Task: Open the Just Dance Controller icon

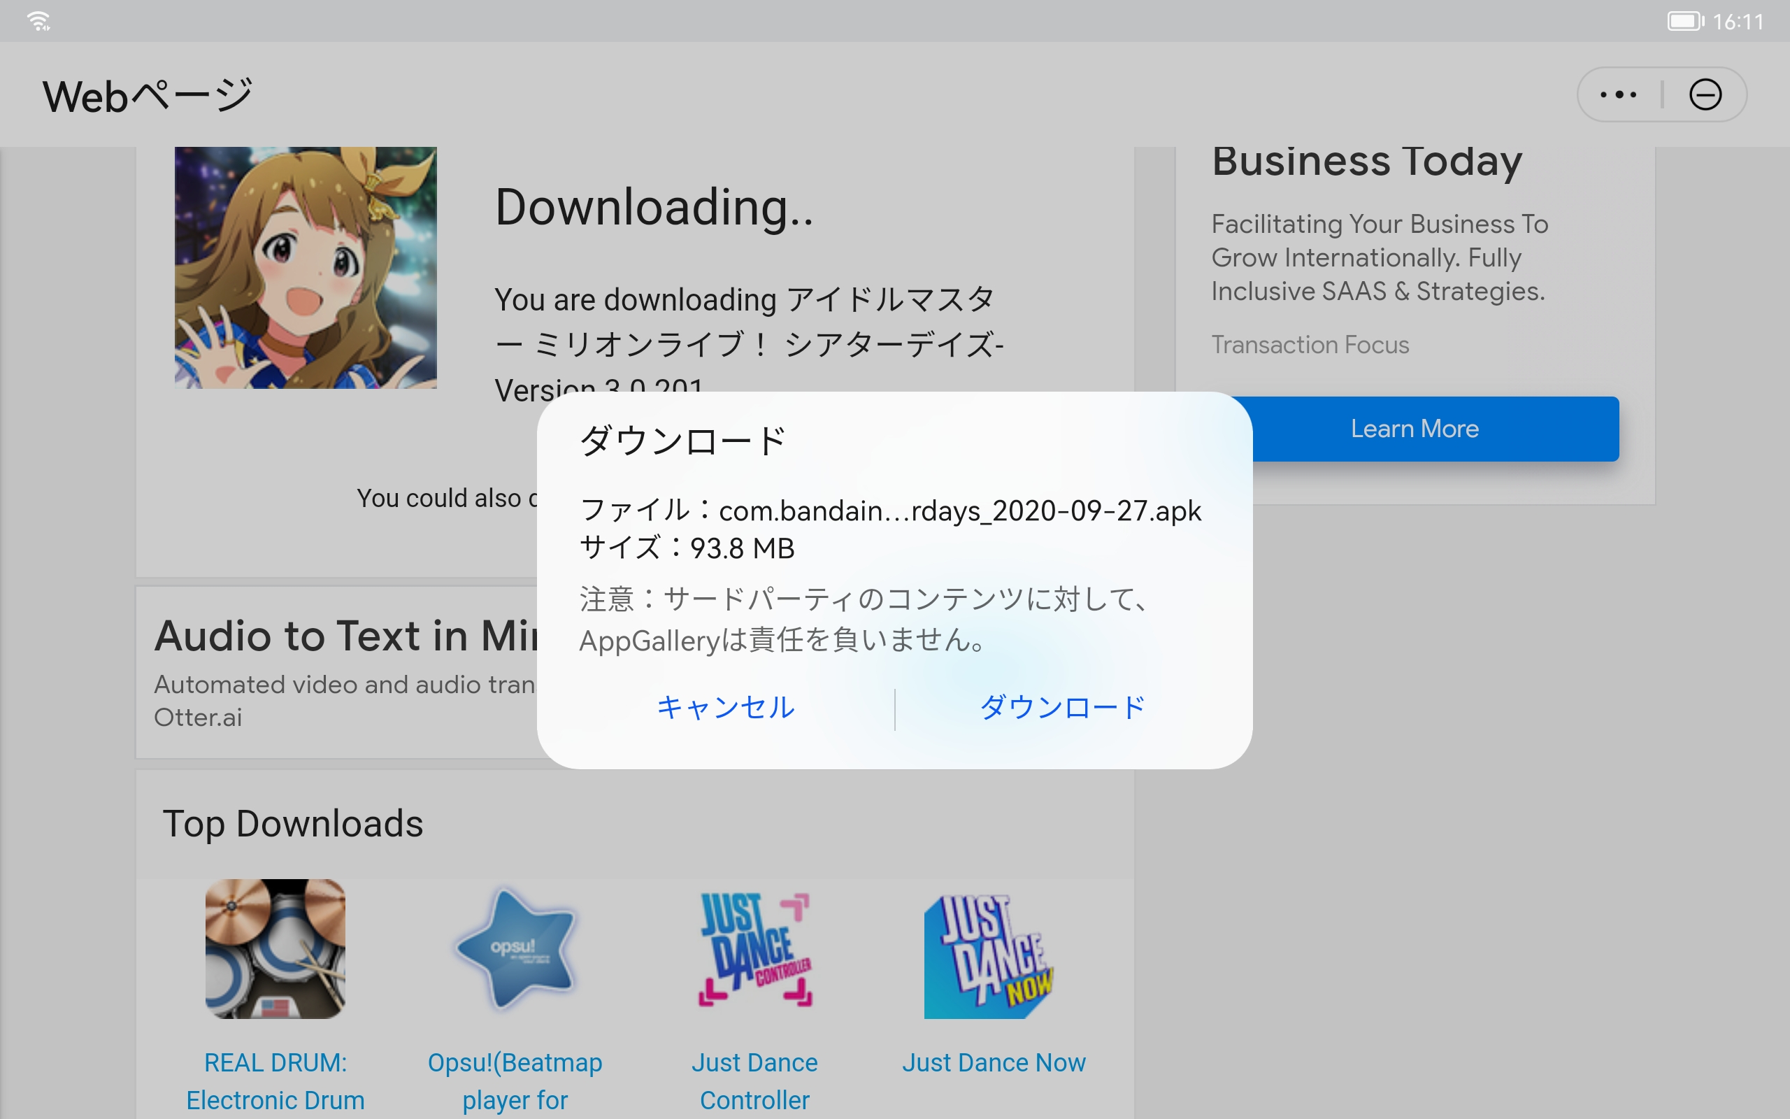Action: tap(754, 949)
